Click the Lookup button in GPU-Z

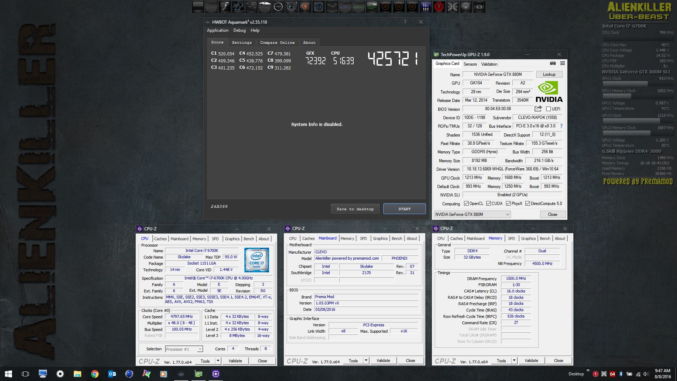[549, 74]
